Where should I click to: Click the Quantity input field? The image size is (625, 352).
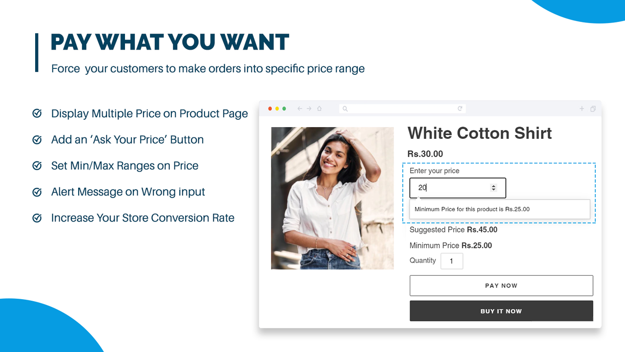(x=452, y=261)
